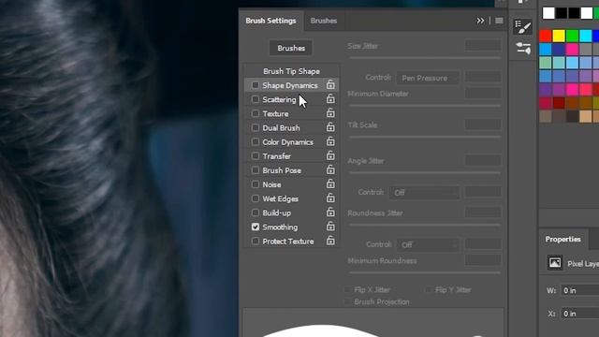Check the Flip Y Jitter option
This screenshot has width=599, height=337.
point(429,289)
